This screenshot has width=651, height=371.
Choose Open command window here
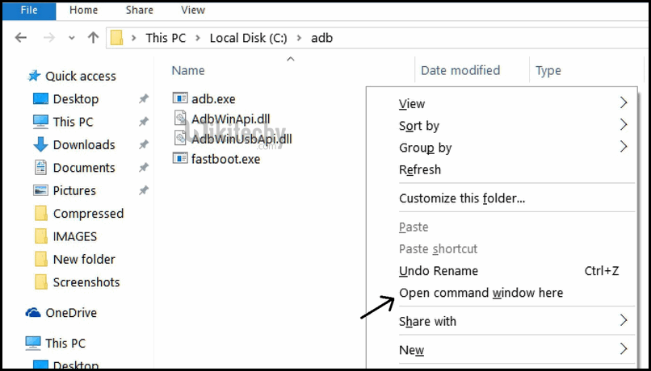481,293
